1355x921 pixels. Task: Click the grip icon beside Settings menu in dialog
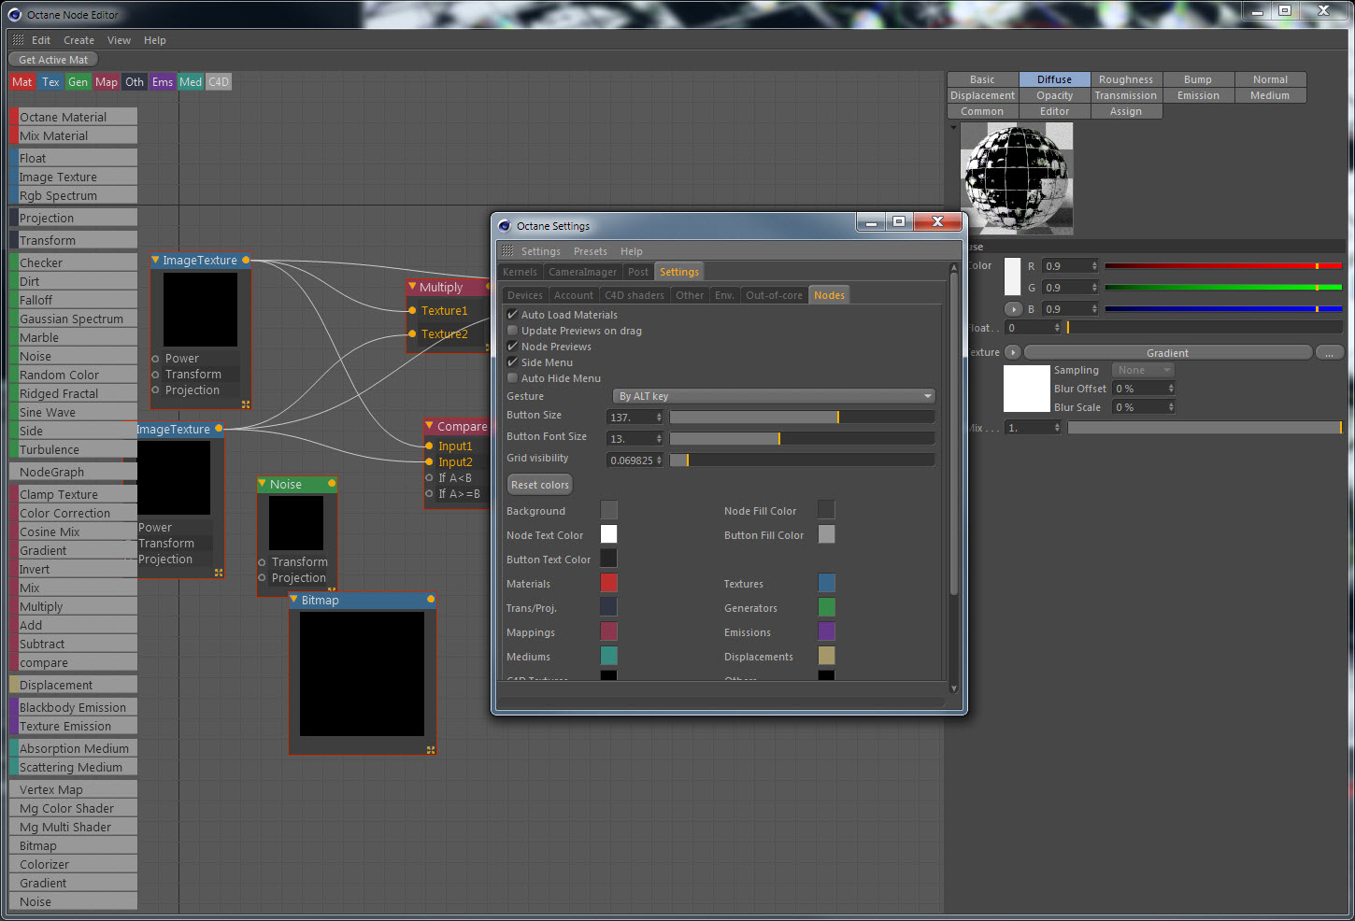click(507, 250)
